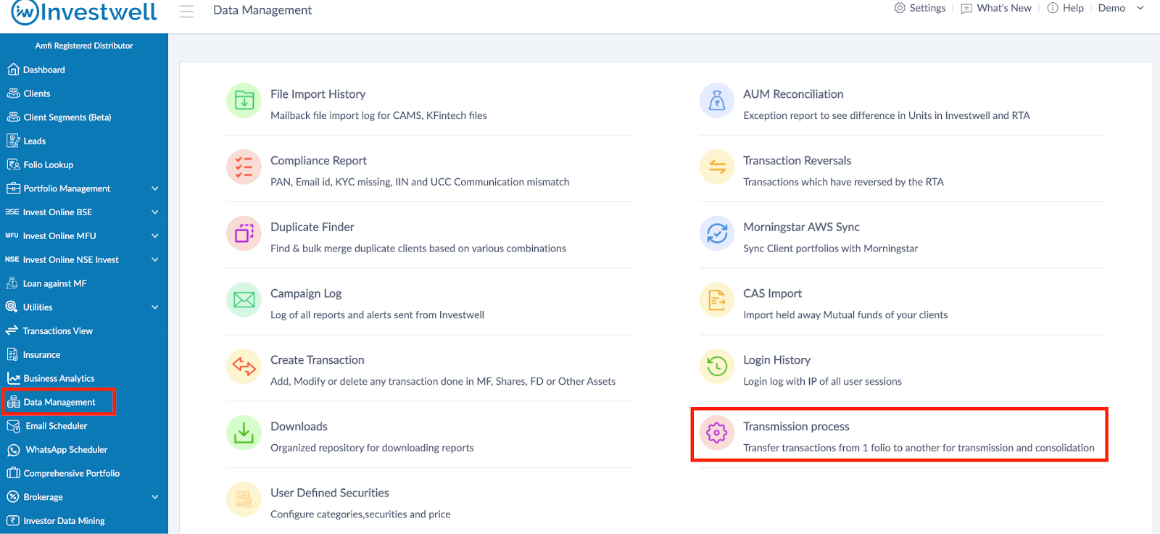Open the User Defined Securities link
Screen dimensions: 1160x534
tap(329, 493)
